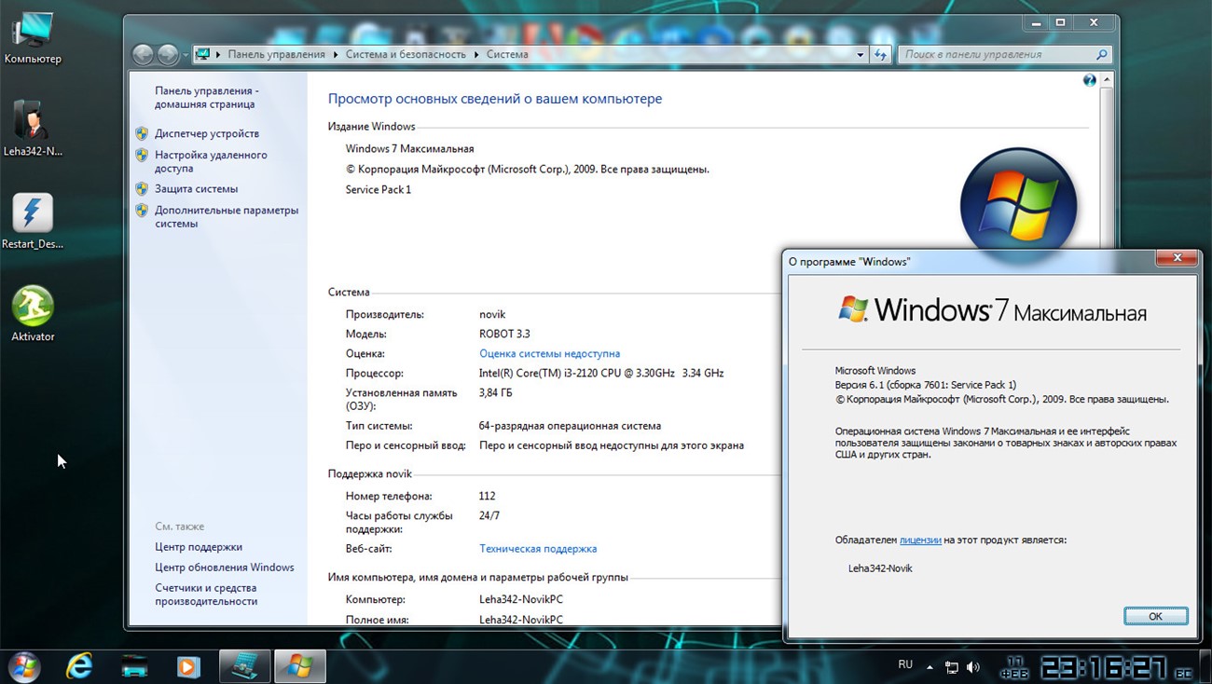Open the Explorer folder taskbar icon
Image resolution: width=1212 pixels, height=684 pixels.
135,667
